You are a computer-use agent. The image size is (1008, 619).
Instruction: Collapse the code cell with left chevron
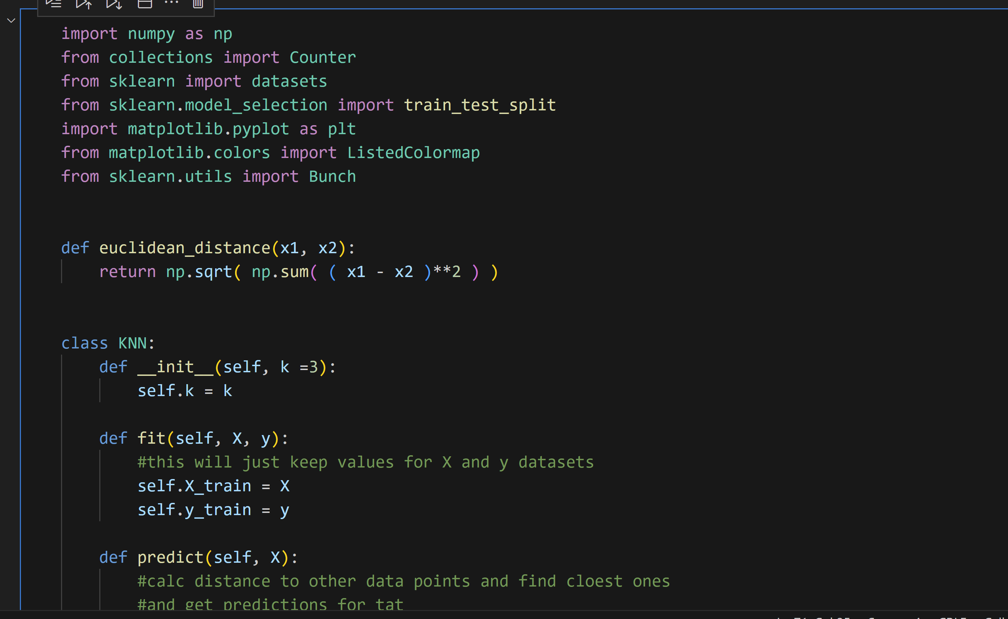(11, 21)
